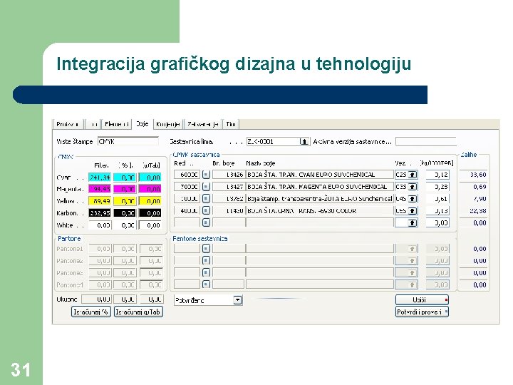The height and width of the screenshot is (385, 513).
Task: Open lookup button in Pantone3 sastavnica row
Action: [206, 272]
